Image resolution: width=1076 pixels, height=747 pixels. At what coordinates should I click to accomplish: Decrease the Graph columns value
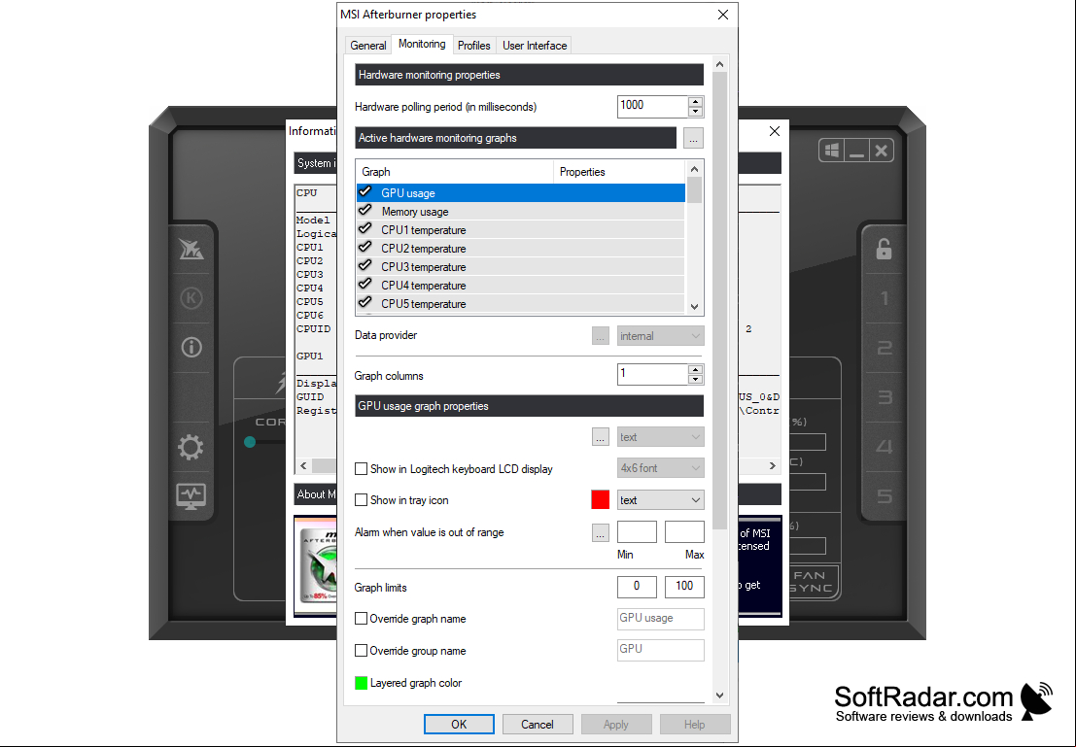(695, 380)
